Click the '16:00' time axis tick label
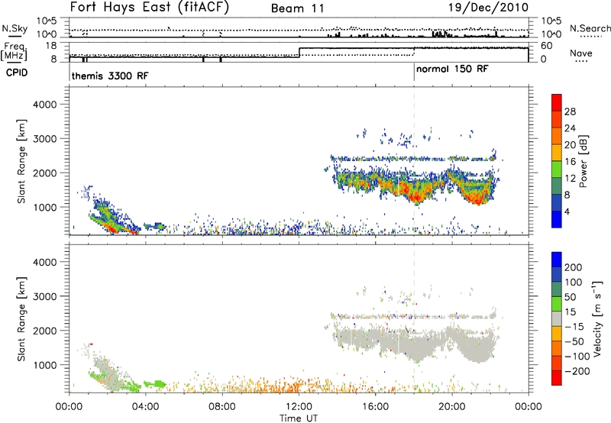The image size is (611, 423). click(x=375, y=407)
